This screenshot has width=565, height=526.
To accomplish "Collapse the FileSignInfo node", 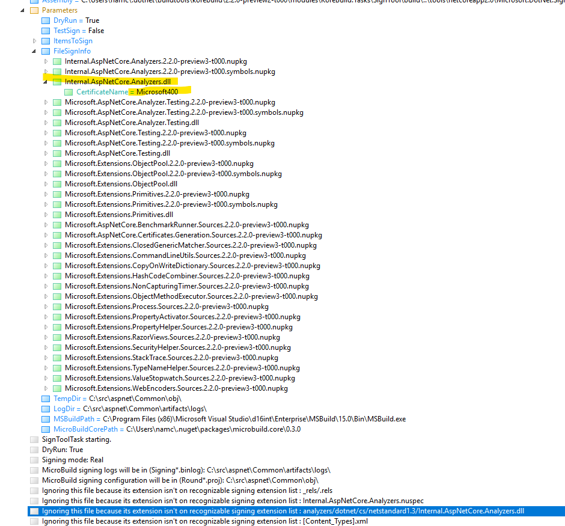I will (34, 50).
